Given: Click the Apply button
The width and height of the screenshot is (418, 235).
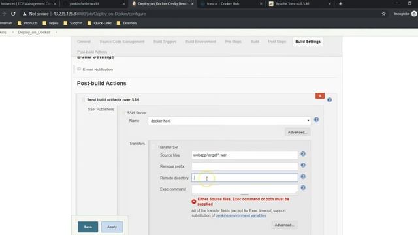Looking at the screenshot, I should (112, 227).
